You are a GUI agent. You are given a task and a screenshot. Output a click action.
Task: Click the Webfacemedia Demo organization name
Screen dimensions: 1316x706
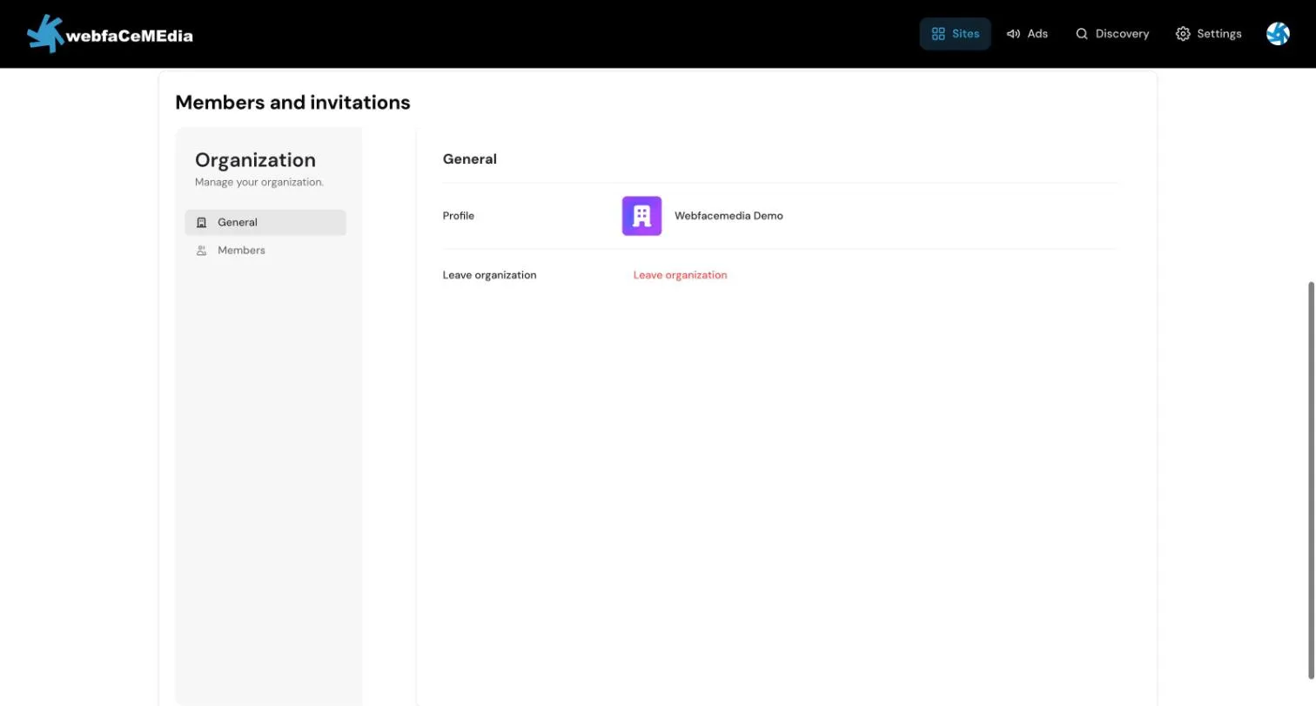pos(728,216)
